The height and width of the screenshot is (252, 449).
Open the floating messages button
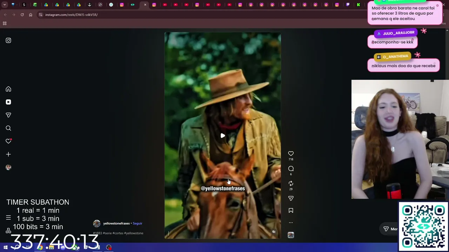390,229
